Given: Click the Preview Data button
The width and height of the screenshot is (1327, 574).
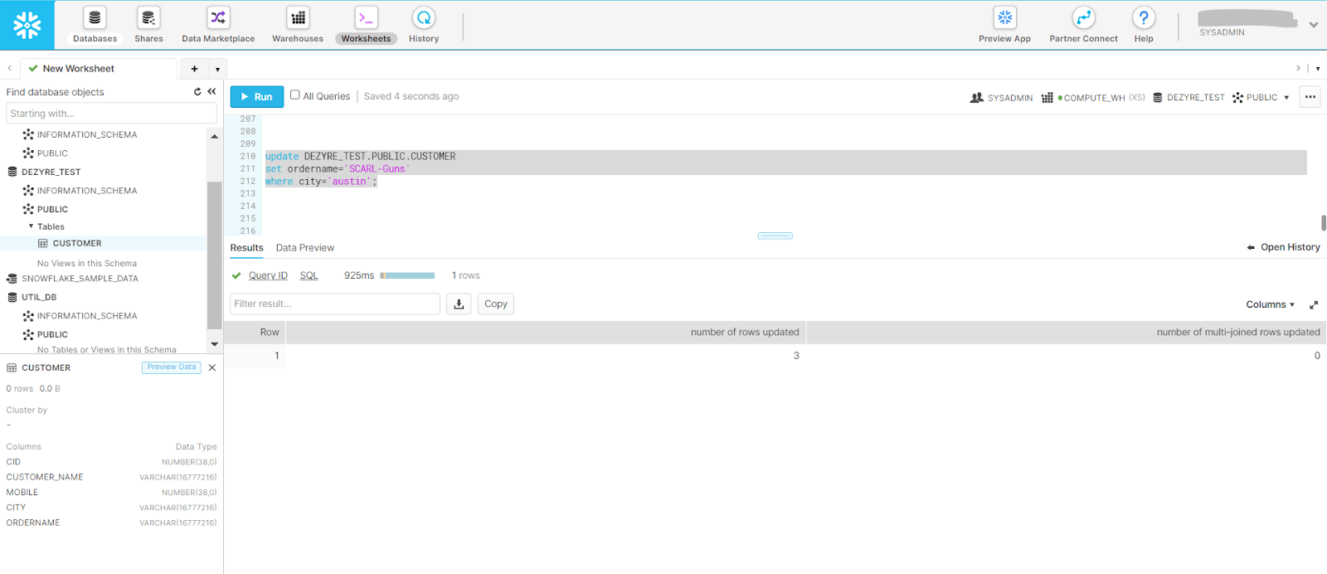Looking at the screenshot, I should [172, 367].
